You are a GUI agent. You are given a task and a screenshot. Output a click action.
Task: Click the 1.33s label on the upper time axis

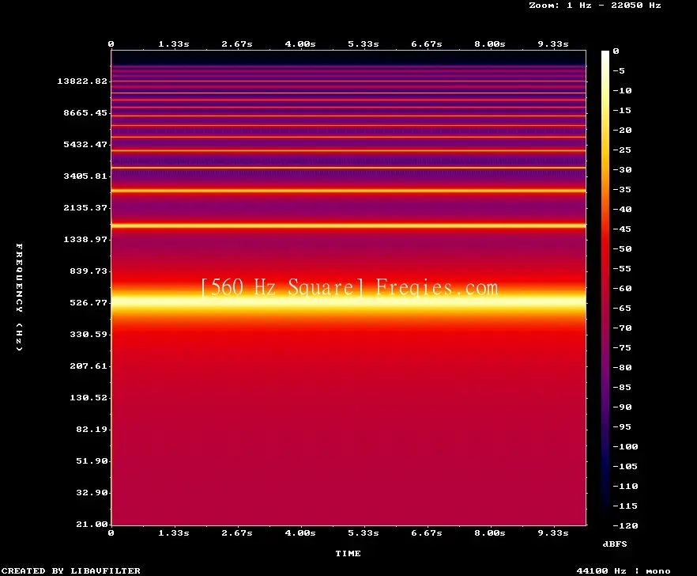coord(174,44)
